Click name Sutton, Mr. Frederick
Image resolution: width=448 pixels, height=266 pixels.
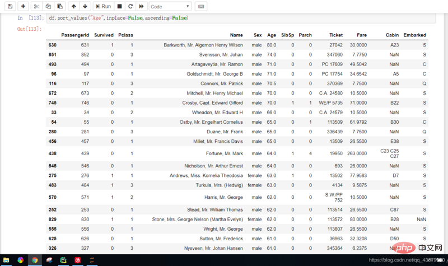coord(221,239)
